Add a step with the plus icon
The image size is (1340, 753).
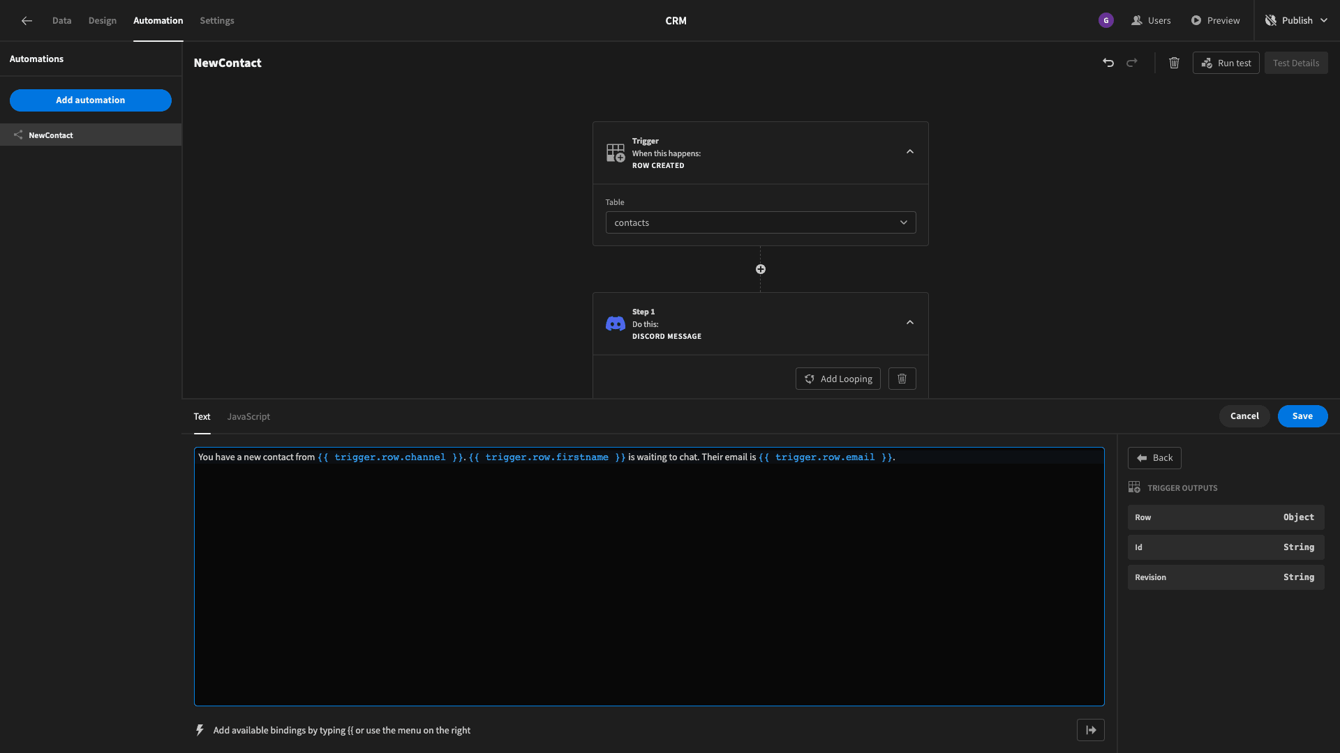761,269
